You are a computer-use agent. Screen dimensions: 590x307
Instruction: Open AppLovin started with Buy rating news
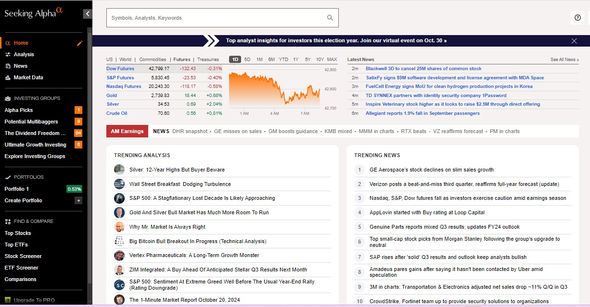click(427, 212)
